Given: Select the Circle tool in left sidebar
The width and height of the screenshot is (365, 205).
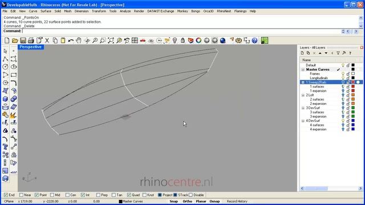Looking at the screenshot, I should [x=5, y=67].
